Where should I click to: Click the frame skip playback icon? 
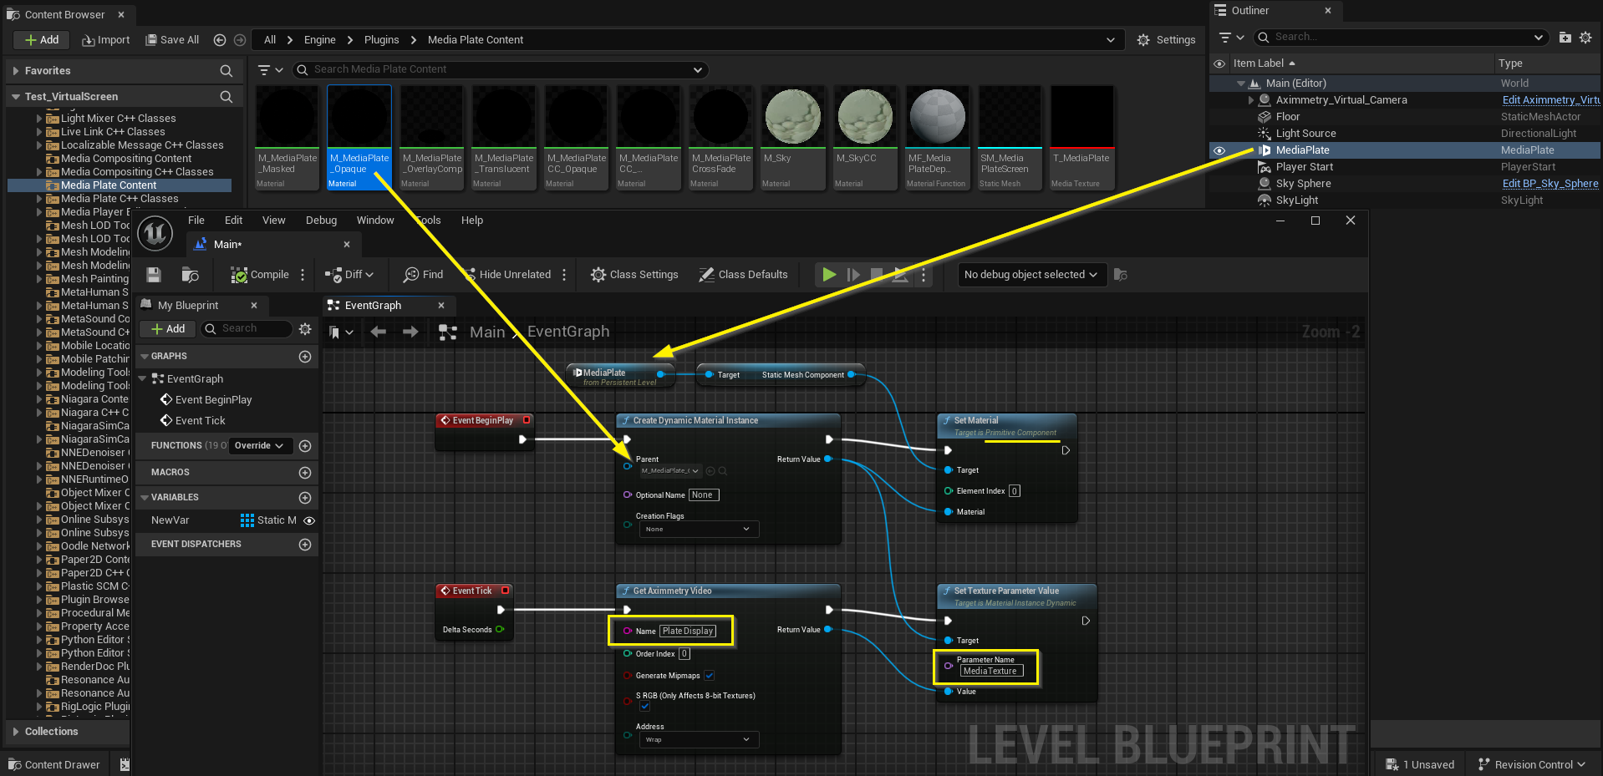[853, 274]
